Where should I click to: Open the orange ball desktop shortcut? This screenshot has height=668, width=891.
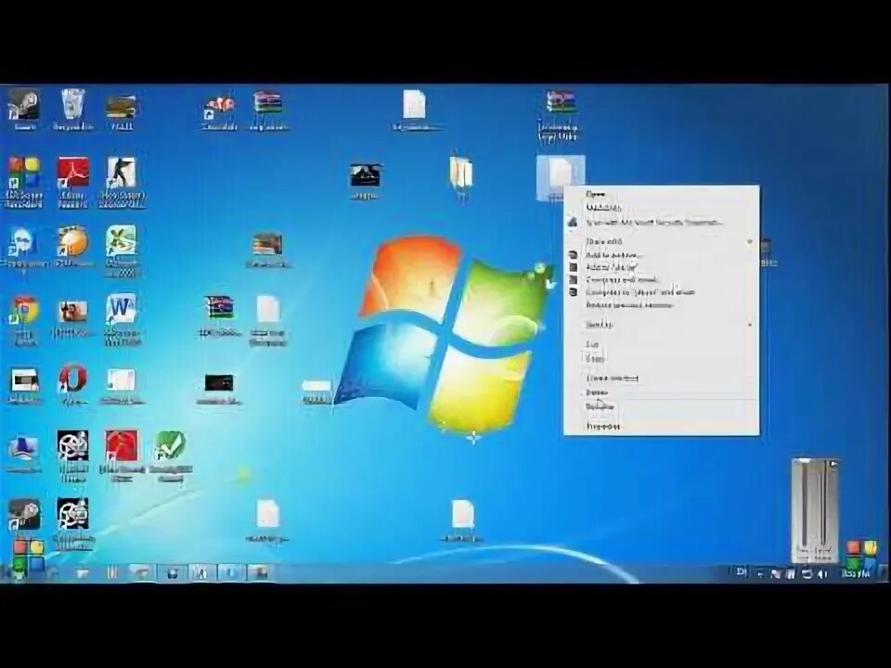click(72, 245)
